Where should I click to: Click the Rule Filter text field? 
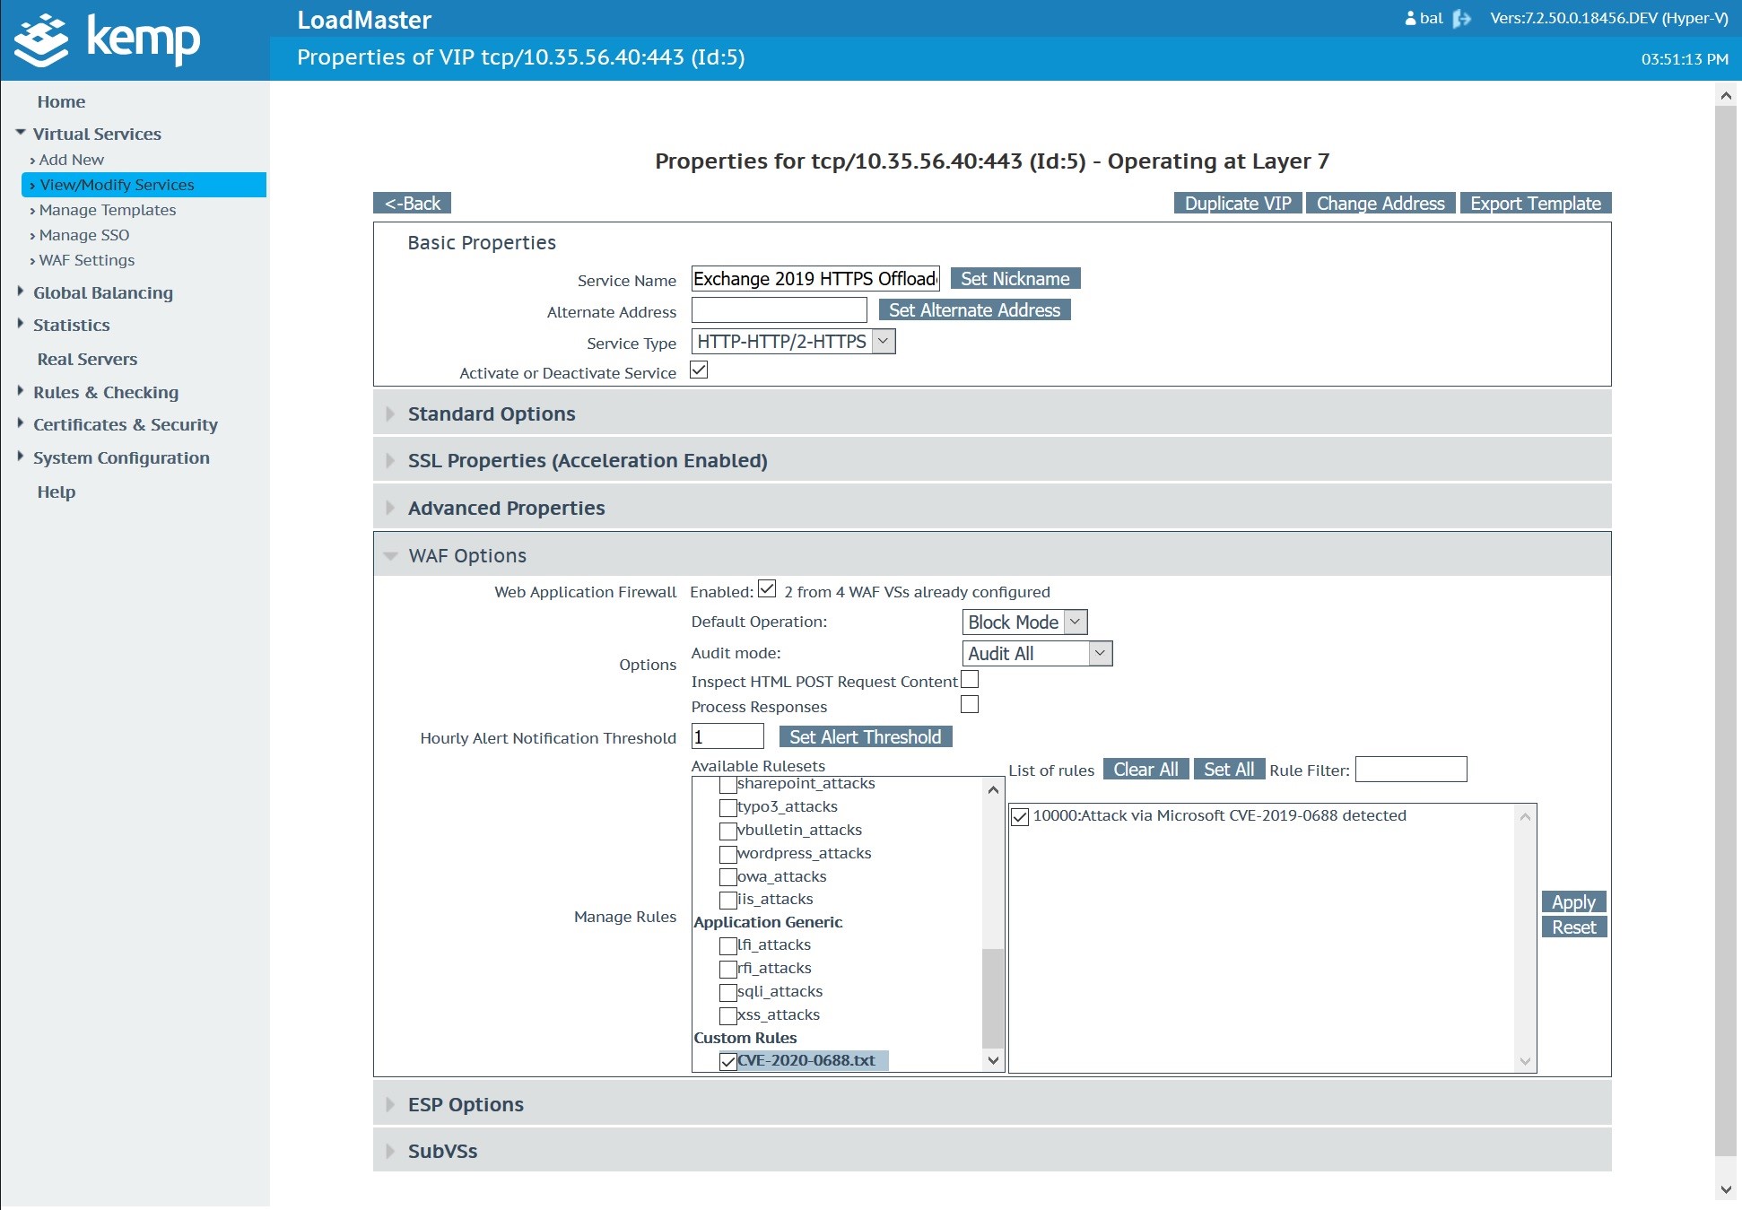click(x=1410, y=770)
